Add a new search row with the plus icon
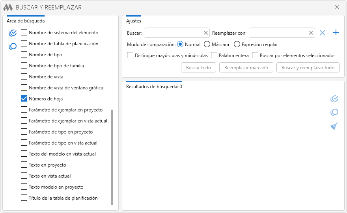 336,33
